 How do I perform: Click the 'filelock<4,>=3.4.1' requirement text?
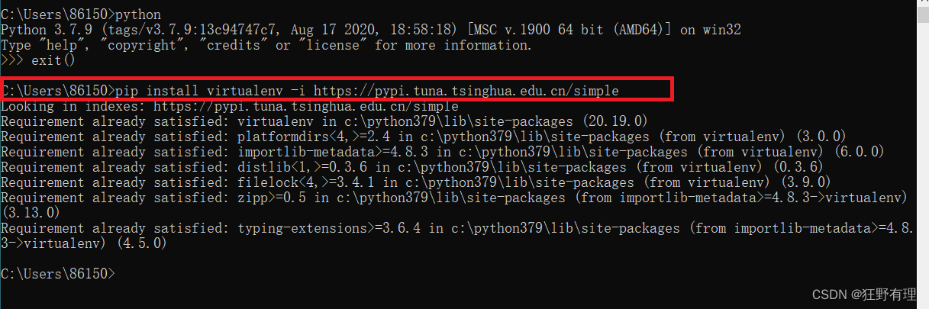307,182
